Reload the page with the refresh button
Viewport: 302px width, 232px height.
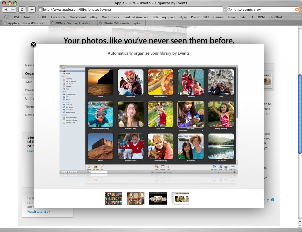[22, 9]
